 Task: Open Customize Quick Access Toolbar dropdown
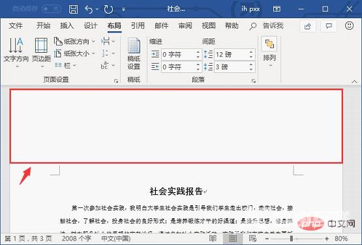pos(123,10)
